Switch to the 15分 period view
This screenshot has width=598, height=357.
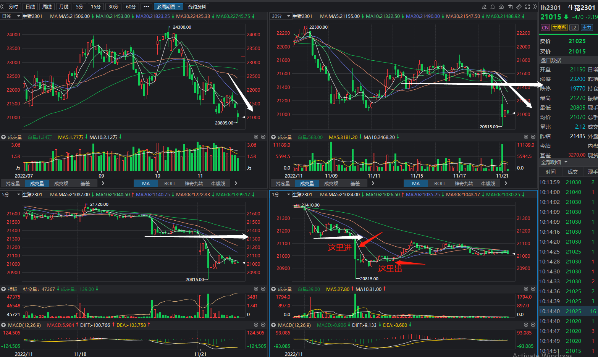96,7
